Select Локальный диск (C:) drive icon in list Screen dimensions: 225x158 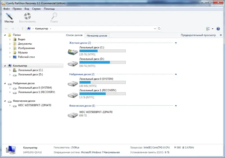[x=73, y=52]
